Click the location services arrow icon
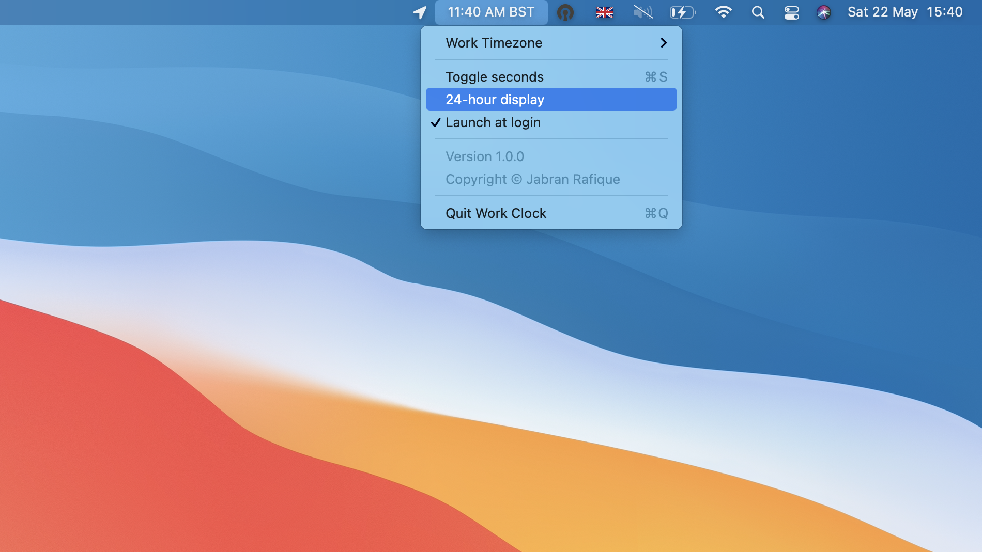The height and width of the screenshot is (552, 982). point(420,12)
